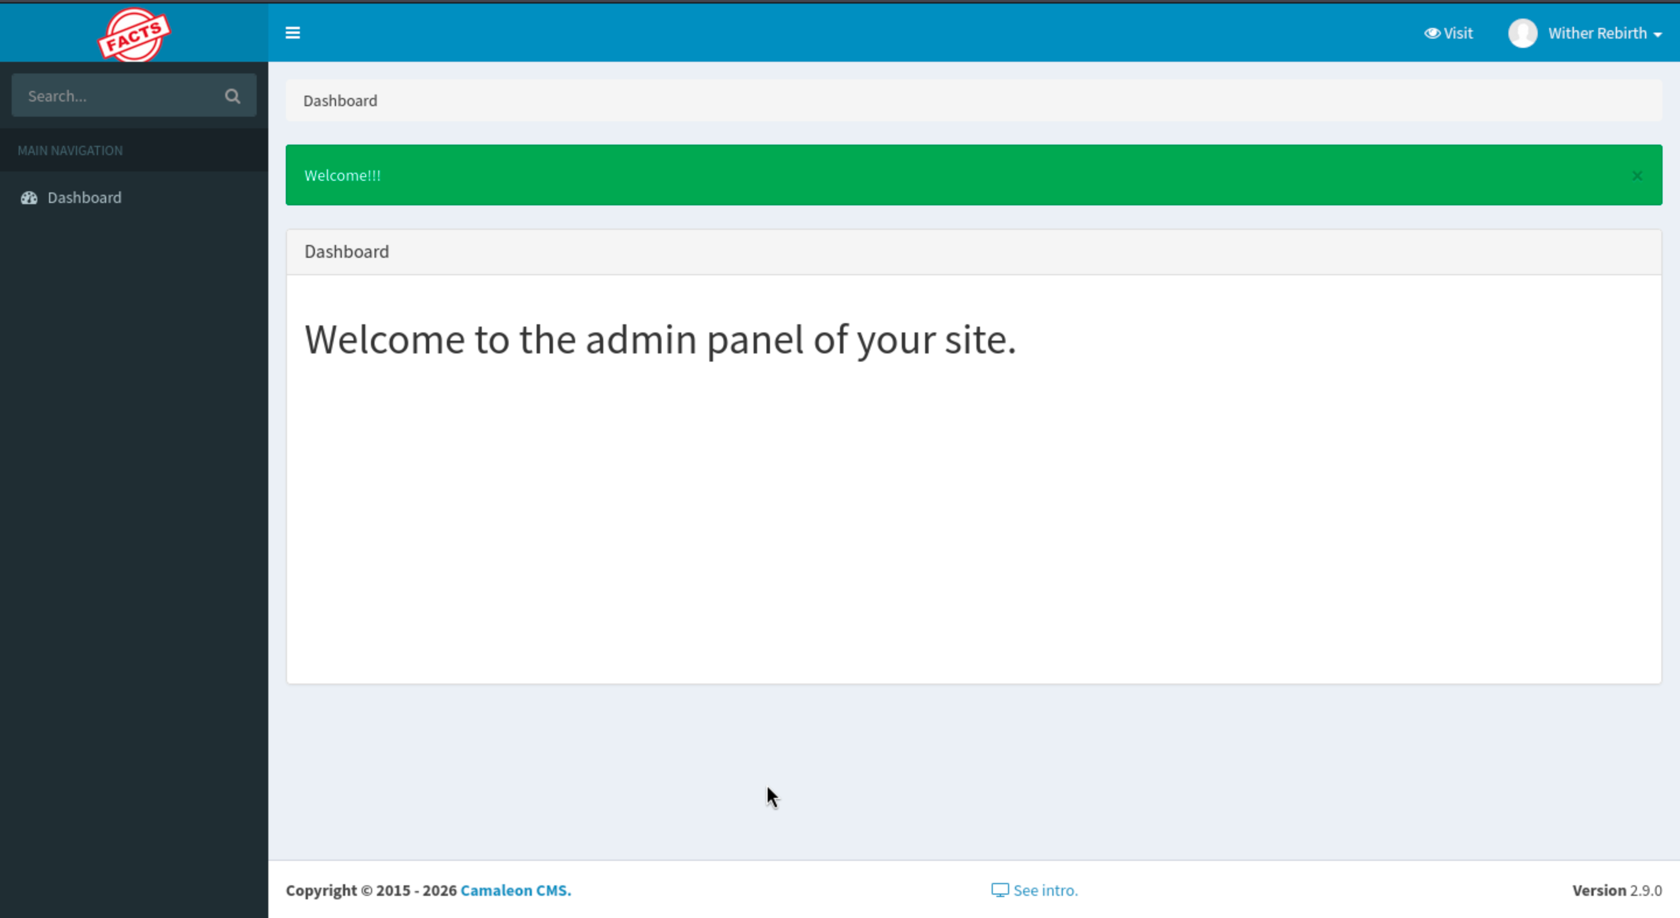The width and height of the screenshot is (1680, 918).
Task: Click the user avatar picture
Action: point(1522,33)
